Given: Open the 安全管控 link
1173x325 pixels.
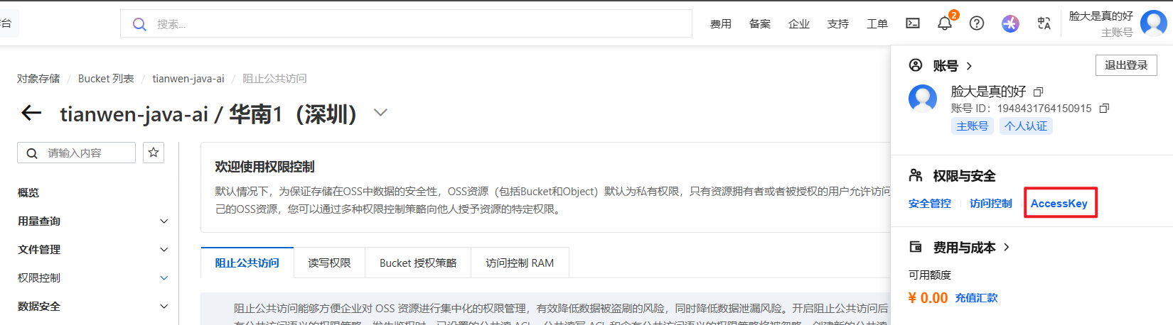Looking at the screenshot, I should [930, 204].
